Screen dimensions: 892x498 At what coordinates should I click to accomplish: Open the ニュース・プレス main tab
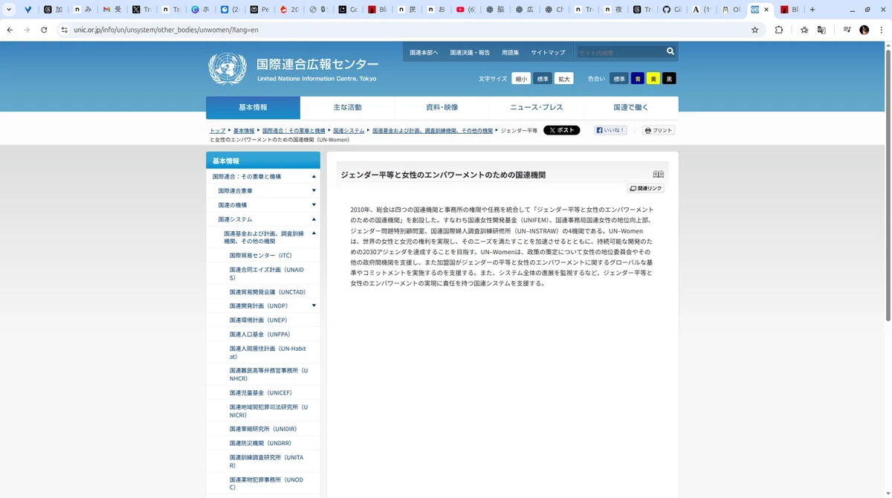[x=537, y=108]
